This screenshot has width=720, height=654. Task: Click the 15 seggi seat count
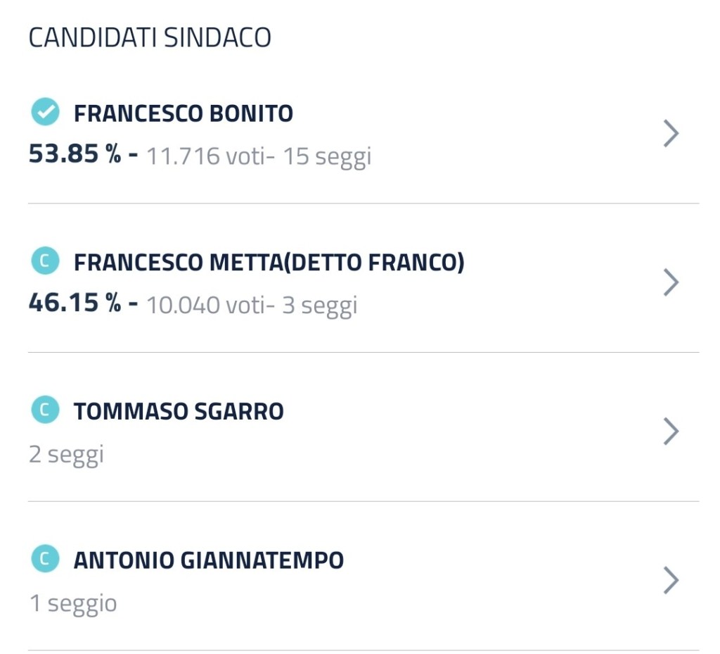327,156
